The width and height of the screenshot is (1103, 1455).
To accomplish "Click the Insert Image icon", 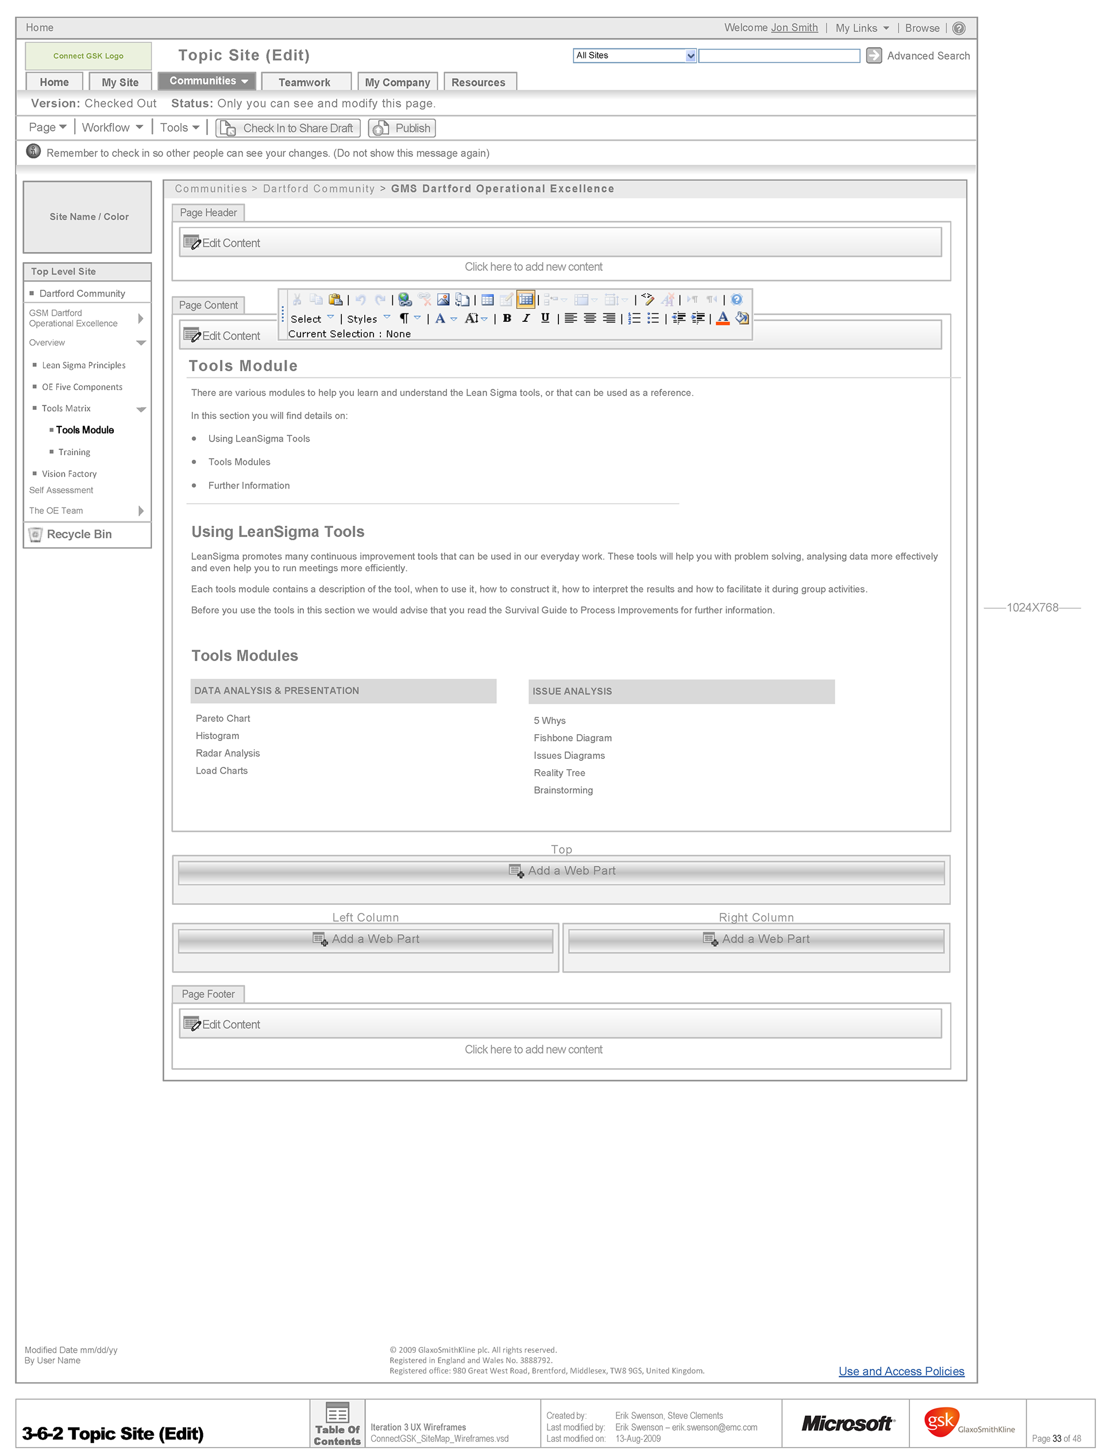I will pyautogui.click(x=443, y=300).
